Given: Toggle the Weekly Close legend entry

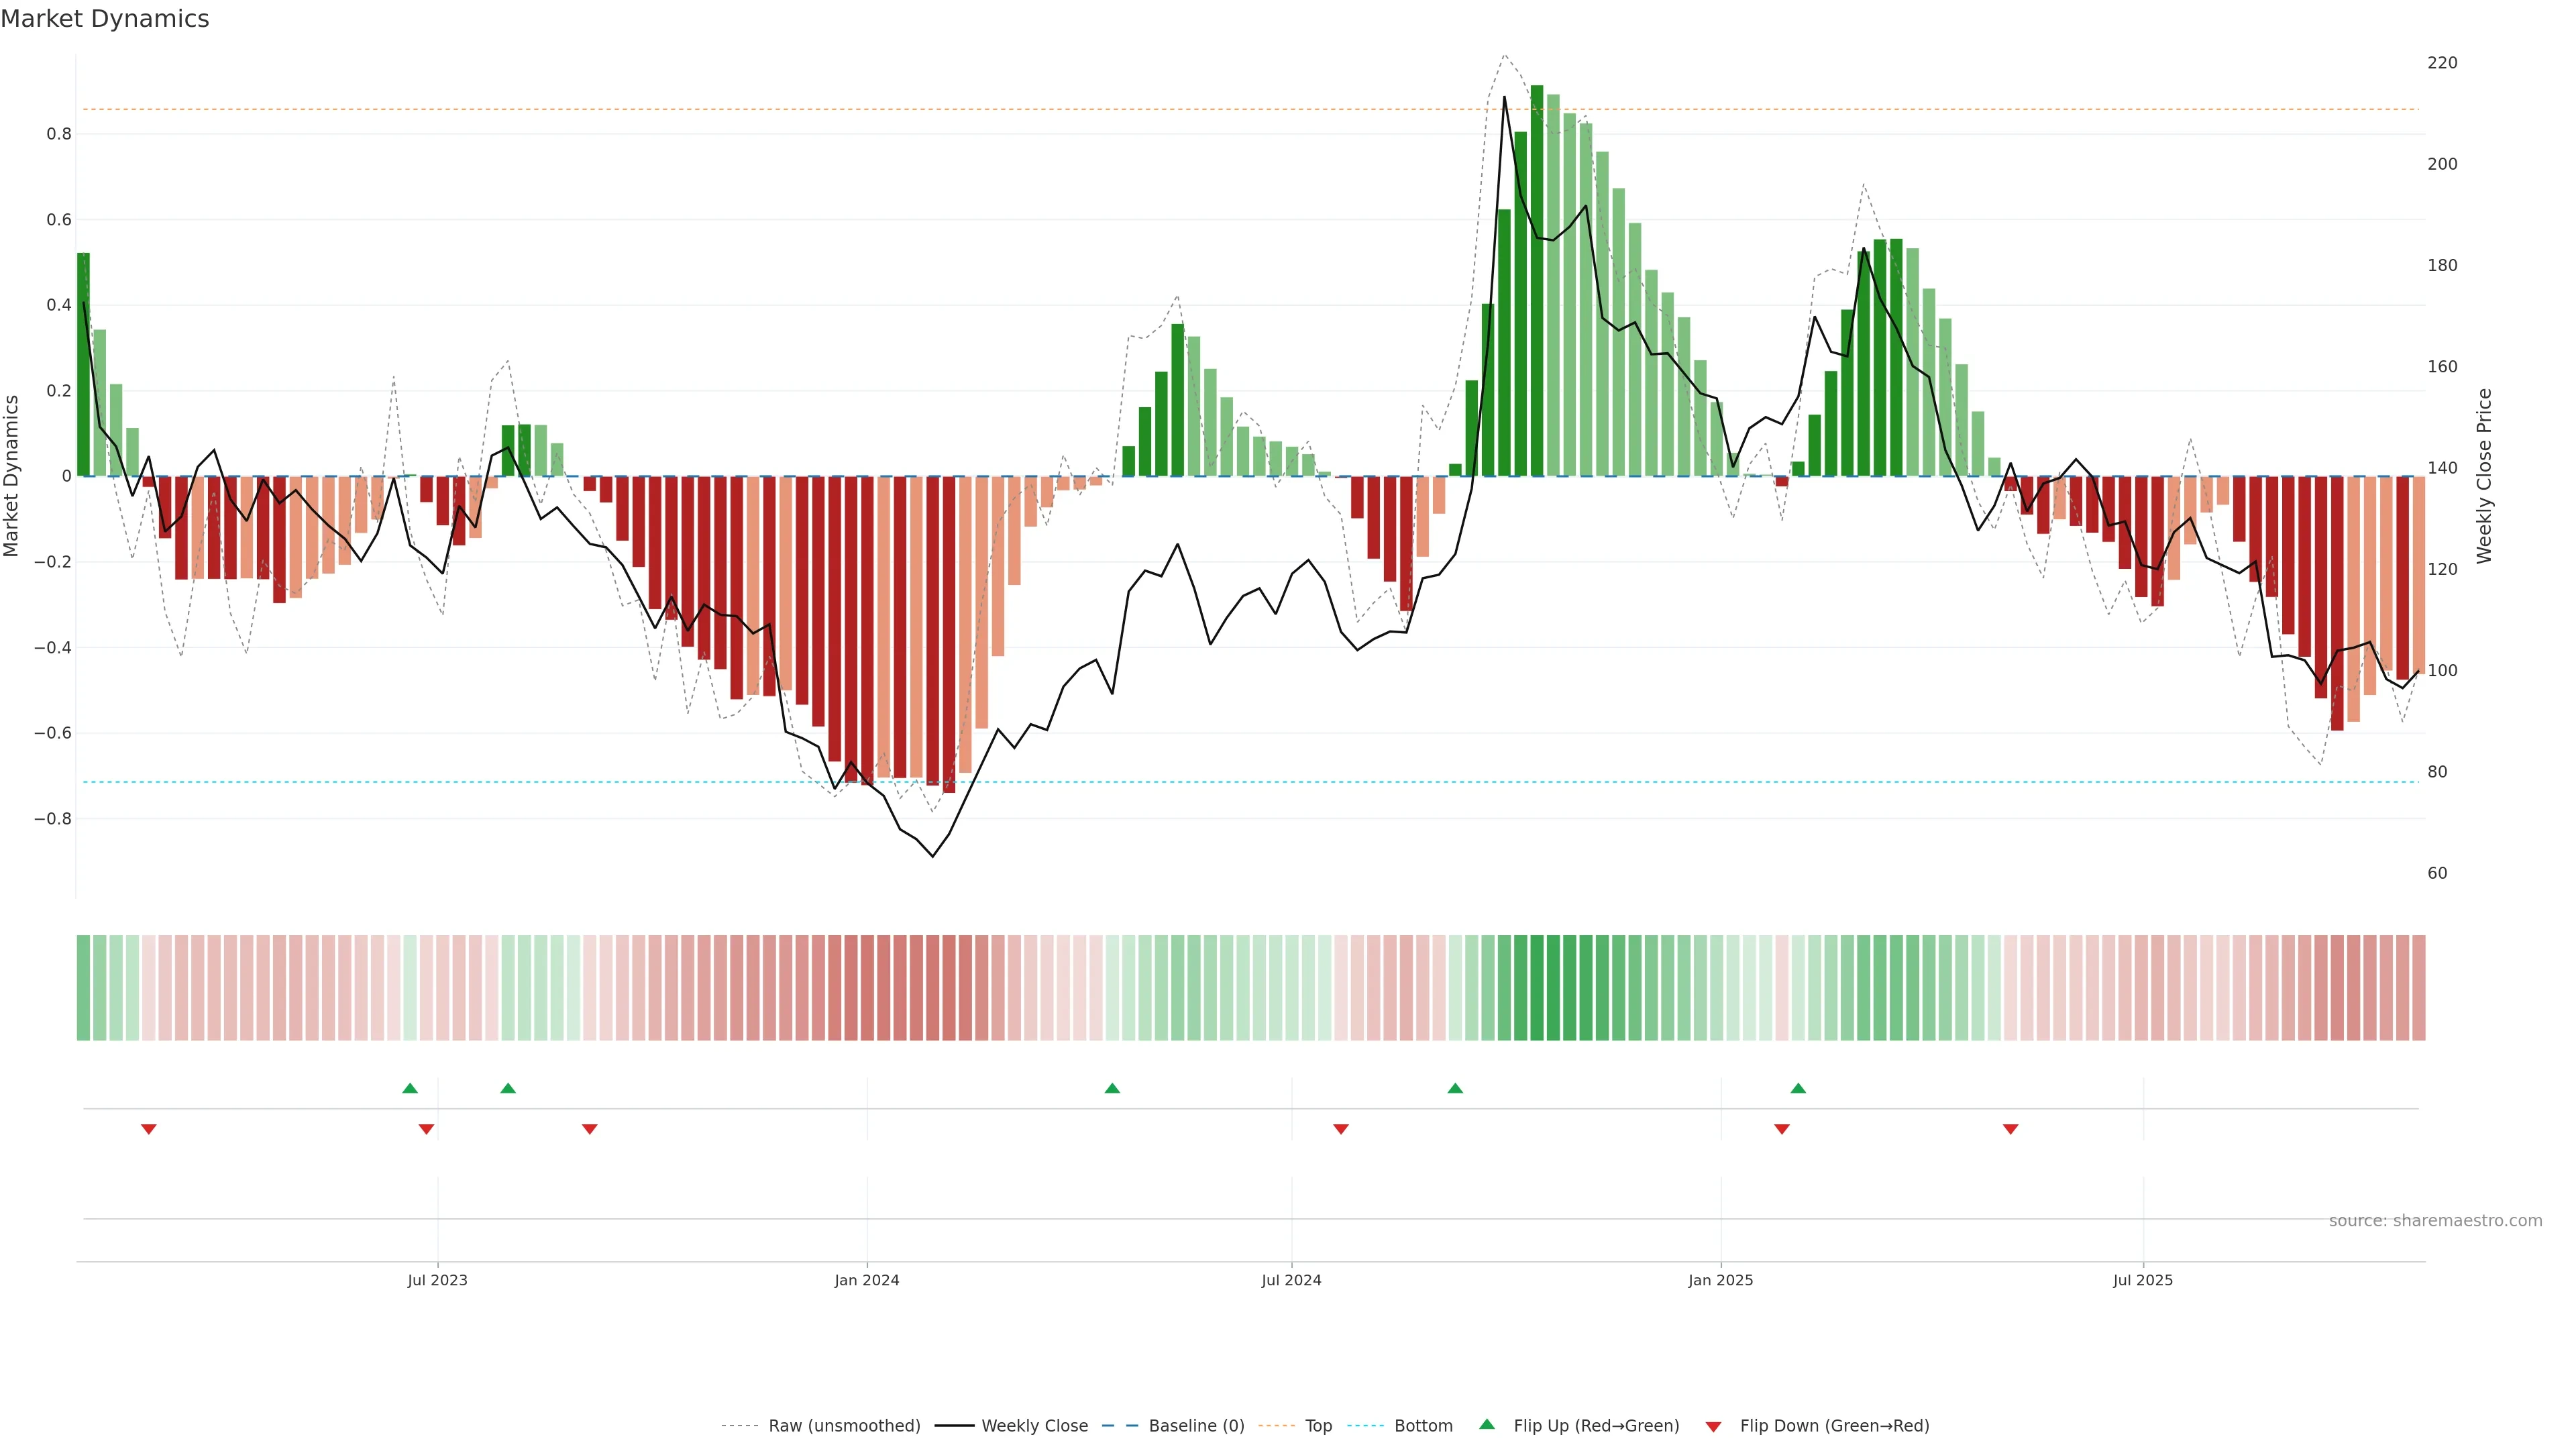Looking at the screenshot, I should [1034, 1425].
